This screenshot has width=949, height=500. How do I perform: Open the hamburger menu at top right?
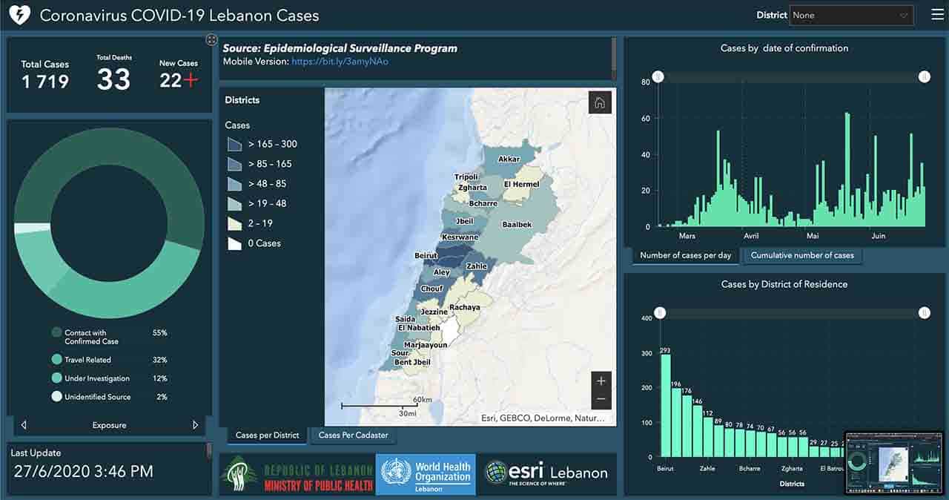tap(937, 15)
